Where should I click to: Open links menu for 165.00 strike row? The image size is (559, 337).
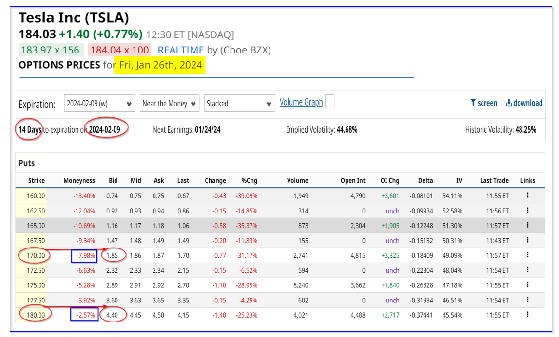pos(527,226)
